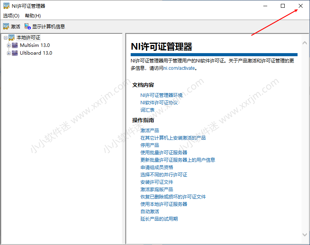The width and height of the screenshot is (310, 245).
Task: Expand the Ultiboard 13.0 node
Action: (x=9, y=53)
